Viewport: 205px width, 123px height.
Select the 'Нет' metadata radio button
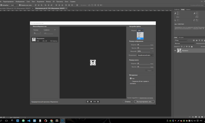[x=131, y=78]
